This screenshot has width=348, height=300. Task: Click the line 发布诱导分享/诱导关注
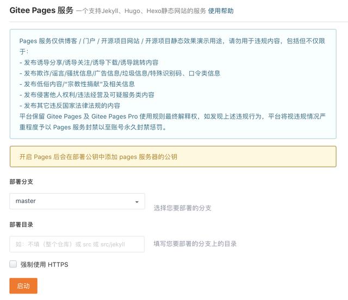[x=89, y=62]
